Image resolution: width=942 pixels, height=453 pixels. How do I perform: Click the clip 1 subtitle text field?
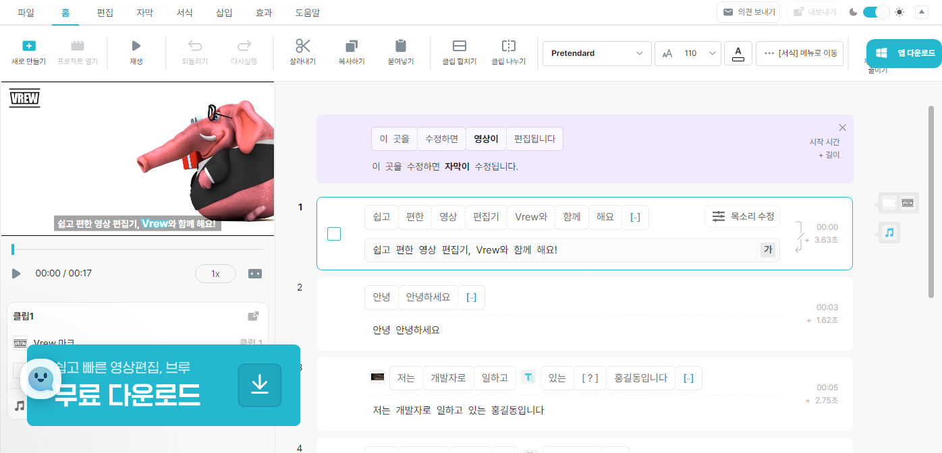[x=572, y=250]
